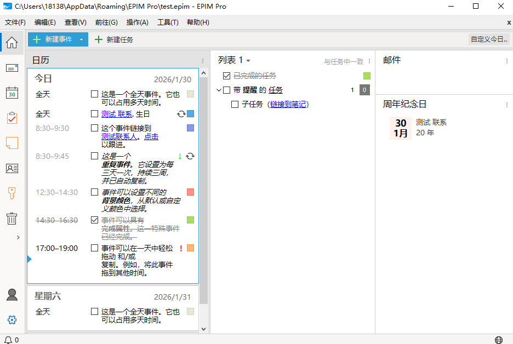Click the orange color swatch on 17:00–19:00 event
Viewport: 513px width, 344px height.
pos(190,248)
